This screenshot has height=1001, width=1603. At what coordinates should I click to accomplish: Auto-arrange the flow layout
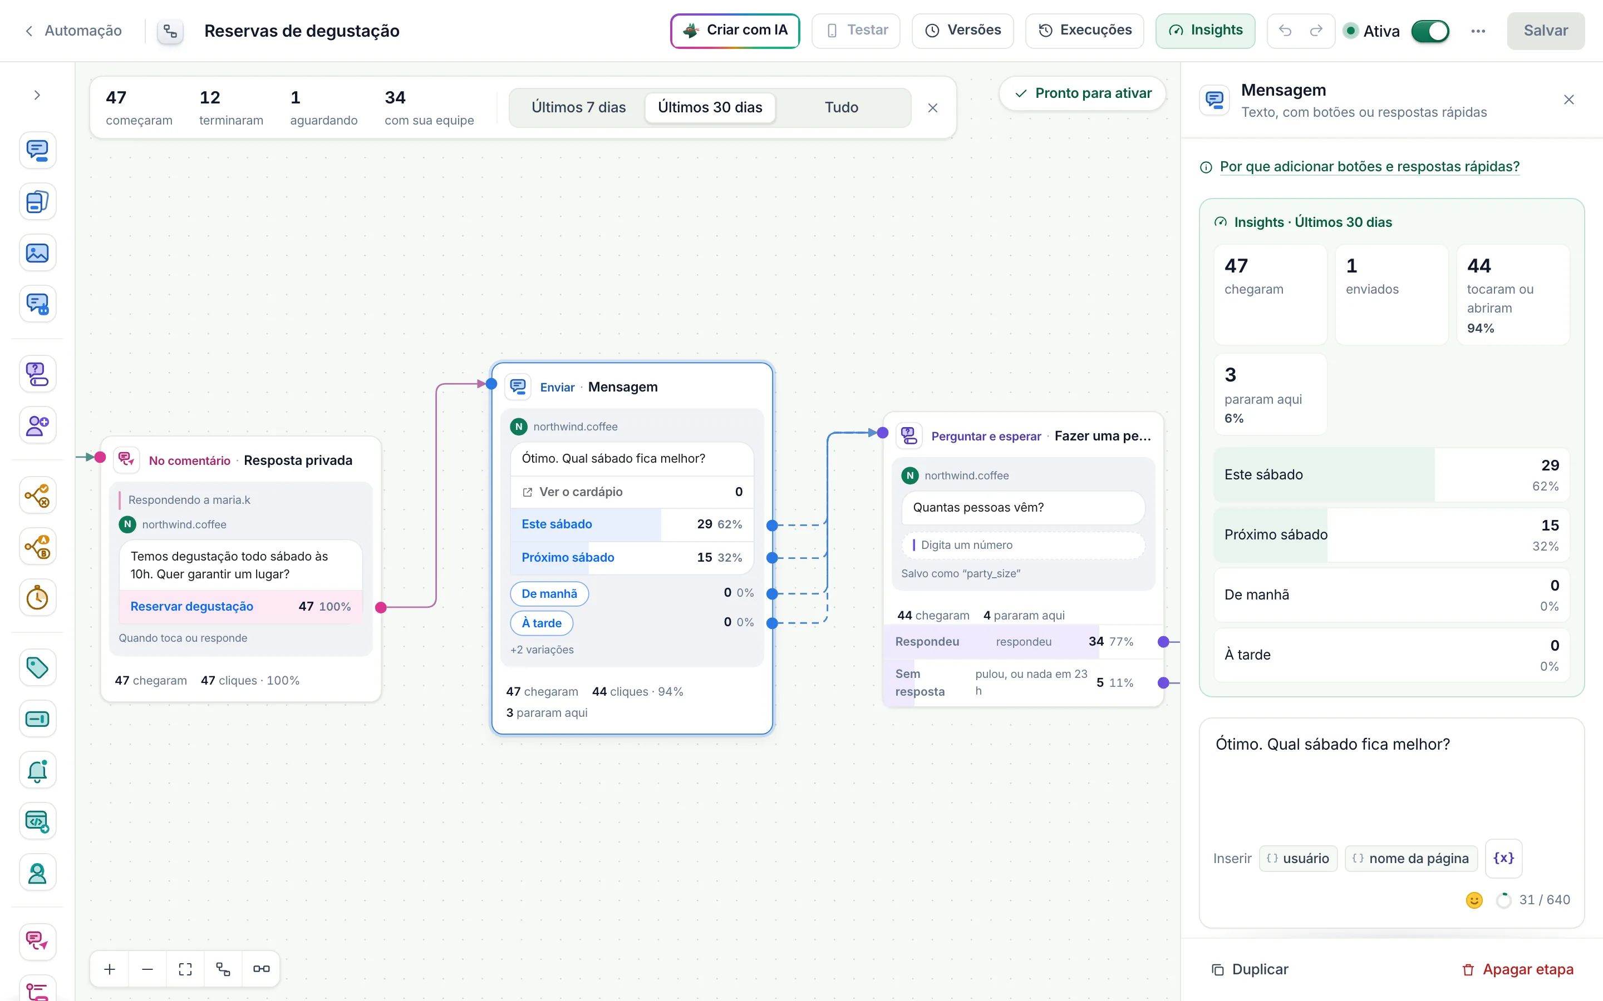point(223,969)
